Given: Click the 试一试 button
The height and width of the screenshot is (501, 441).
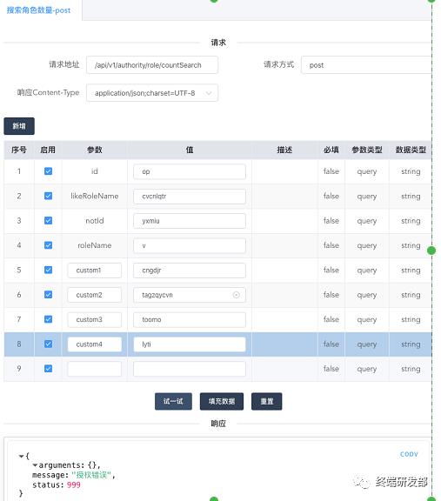Looking at the screenshot, I should 173,401.
